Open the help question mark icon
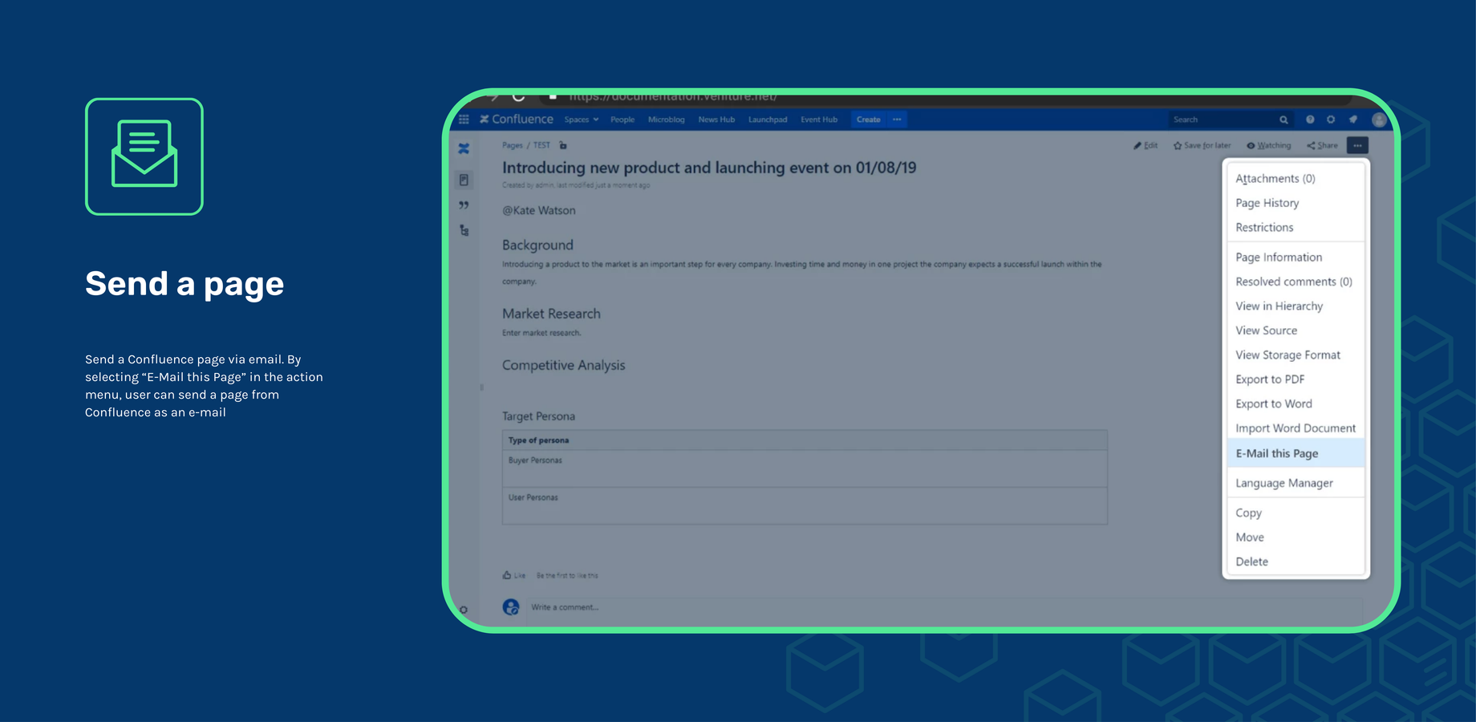The width and height of the screenshot is (1476, 722). pyautogui.click(x=1310, y=120)
